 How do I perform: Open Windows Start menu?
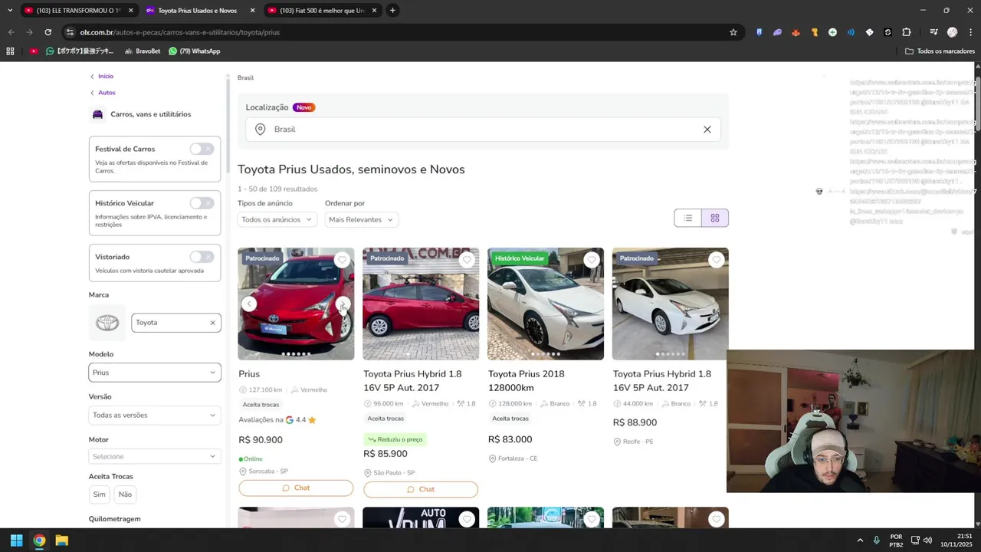[16, 540]
